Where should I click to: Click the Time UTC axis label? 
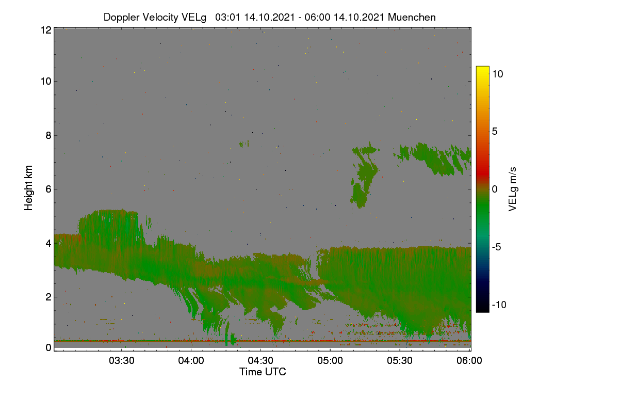click(x=263, y=372)
